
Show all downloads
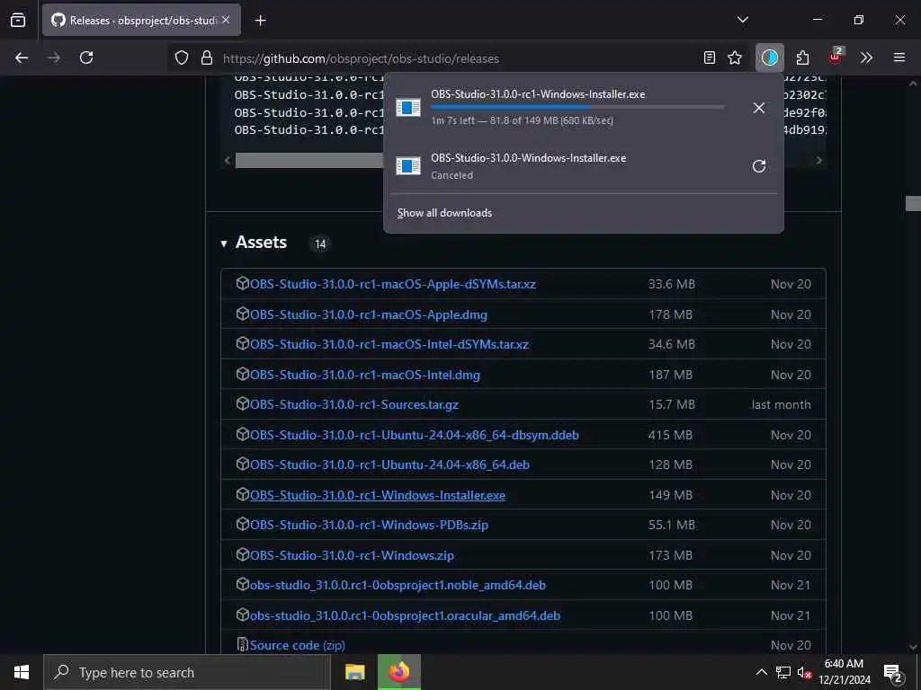444,213
